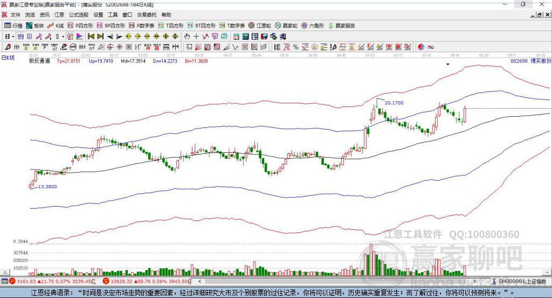This screenshot has height=298, width=552.
Task: Click the SH000001 上证指数 status entry
Action: pos(520,281)
